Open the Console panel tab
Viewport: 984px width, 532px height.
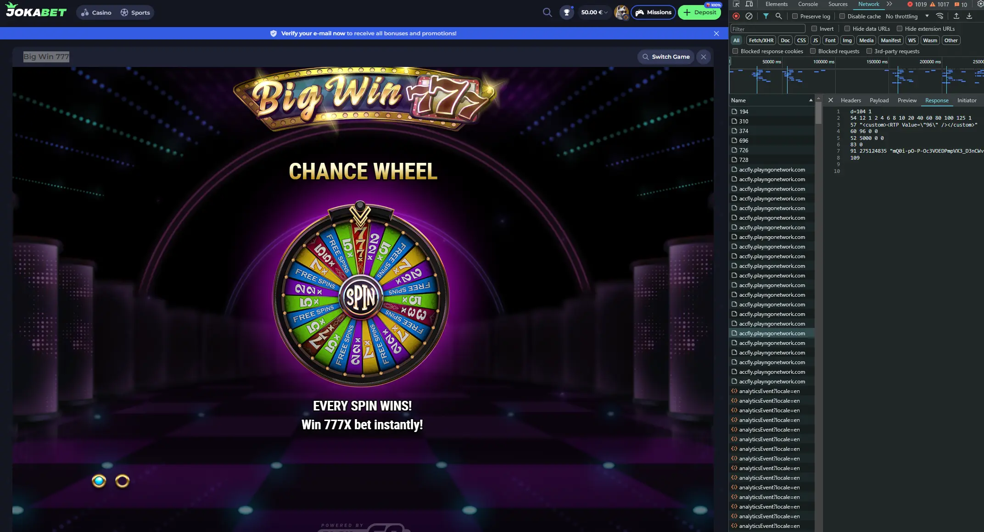tap(808, 4)
